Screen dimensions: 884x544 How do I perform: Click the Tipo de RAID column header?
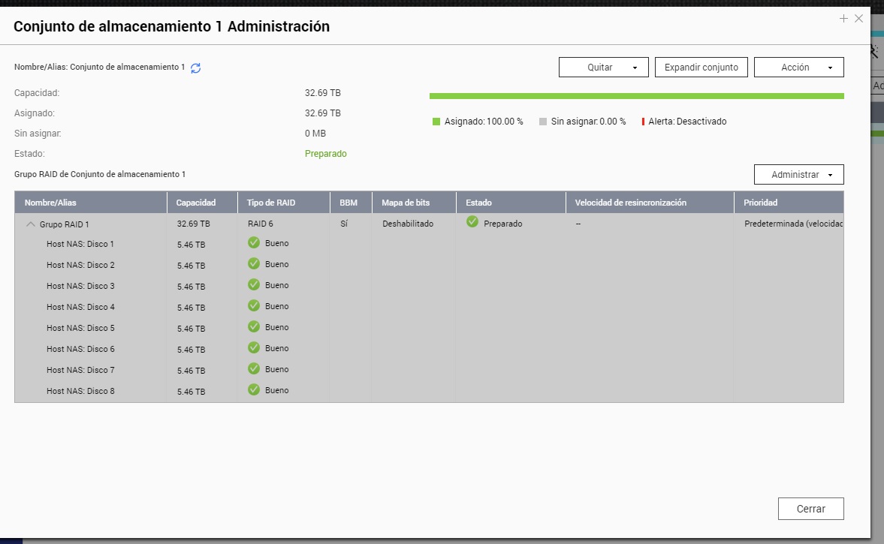[x=271, y=203]
